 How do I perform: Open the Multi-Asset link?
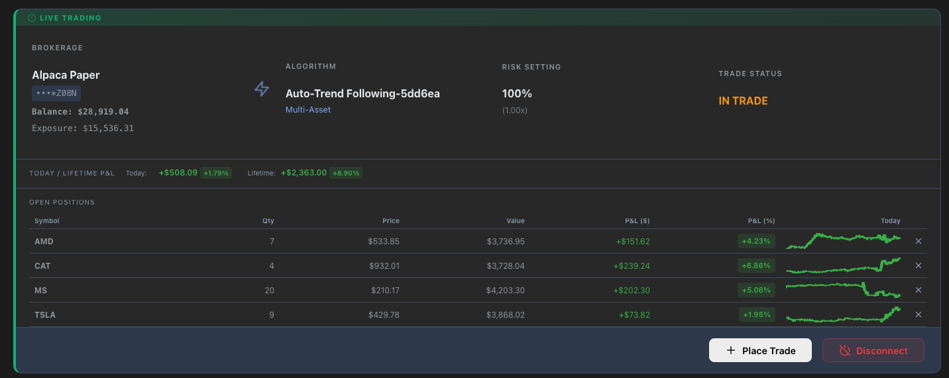(308, 110)
